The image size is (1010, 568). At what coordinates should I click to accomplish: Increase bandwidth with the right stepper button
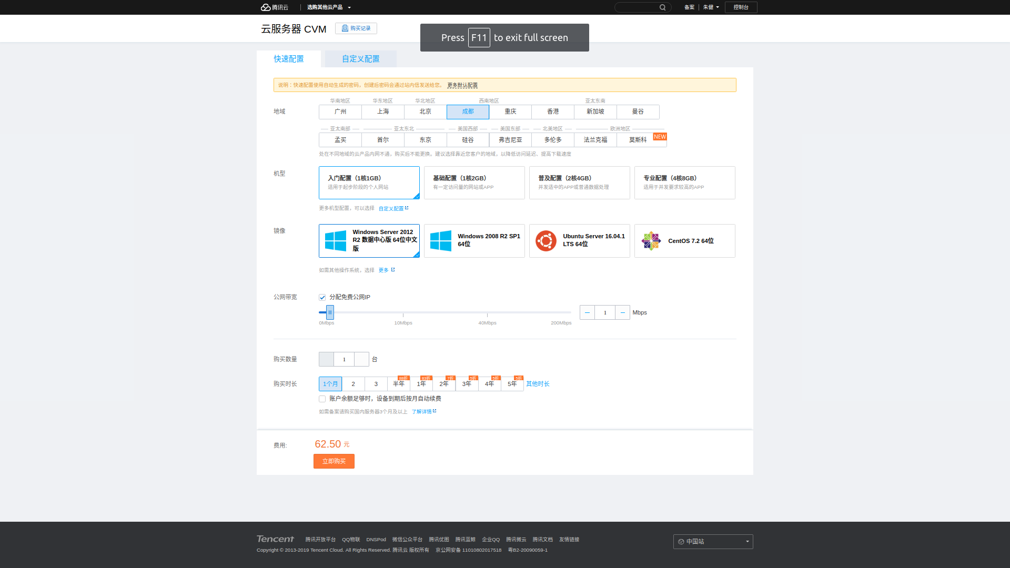(622, 312)
